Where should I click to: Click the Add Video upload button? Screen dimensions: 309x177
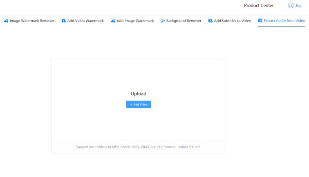click(139, 105)
